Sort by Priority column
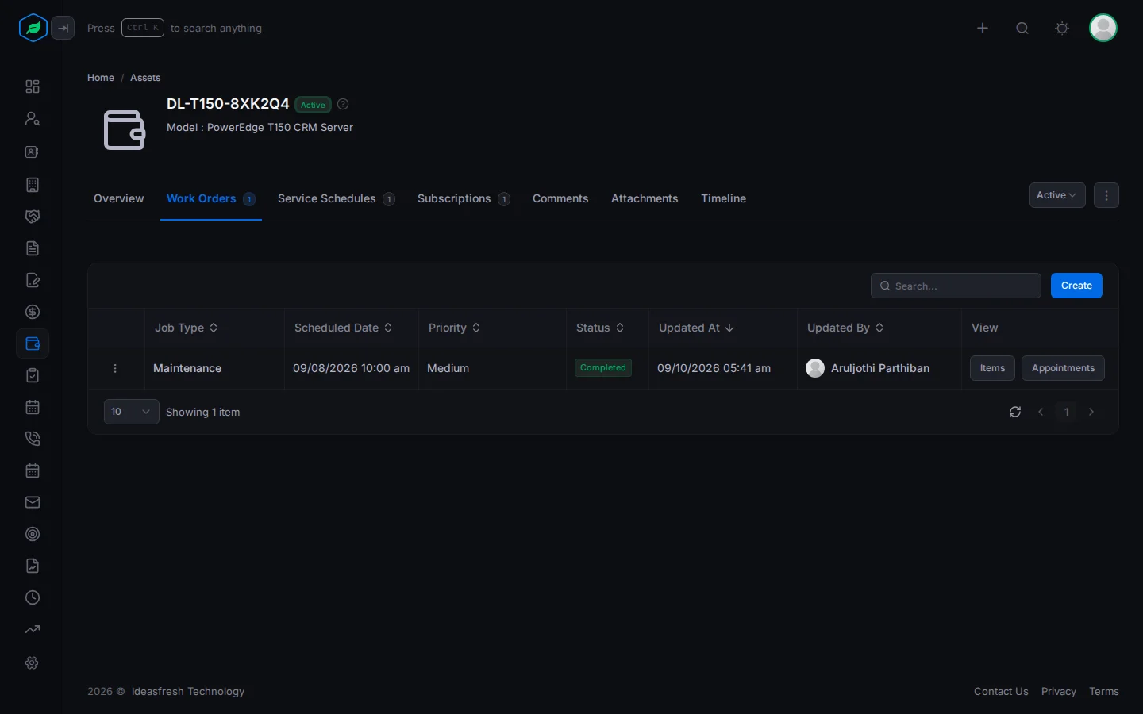This screenshot has width=1143, height=714. tap(454, 328)
